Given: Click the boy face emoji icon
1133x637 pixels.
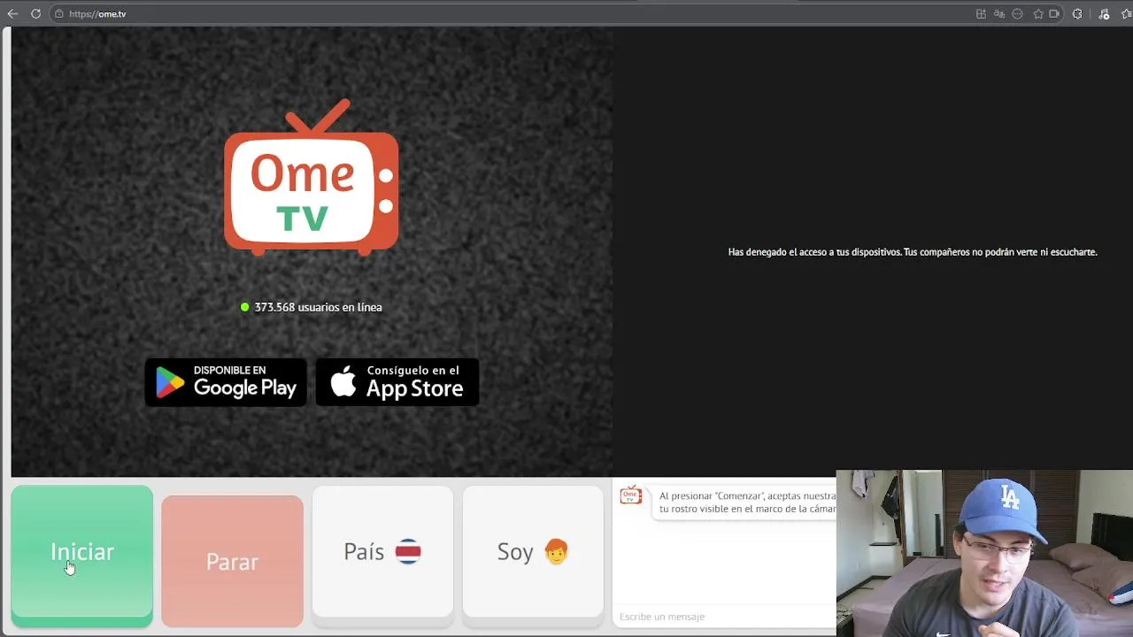Looking at the screenshot, I should [556, 552].
